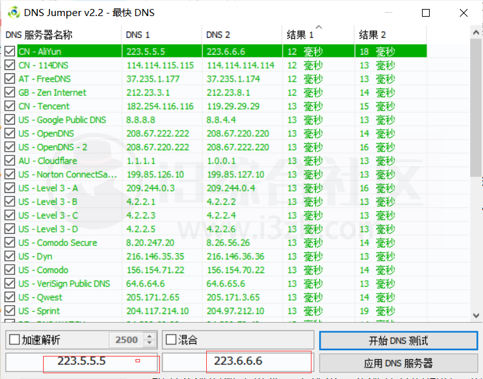
Task: Sort by the 结果 1 column header
Action: [318, 35]
